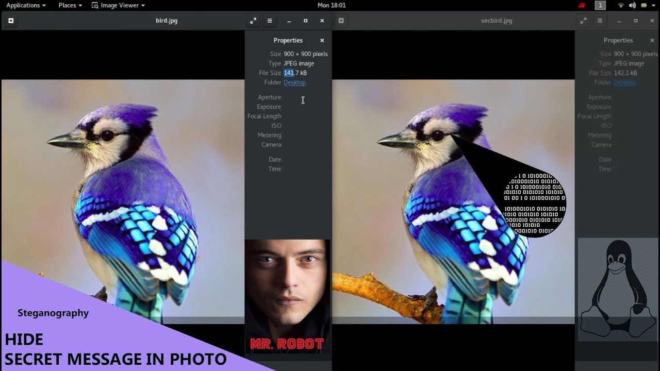Screen dimensions: 660x371
Task: Click the Aperture label in bird.jpg properties
Action: 269,97
